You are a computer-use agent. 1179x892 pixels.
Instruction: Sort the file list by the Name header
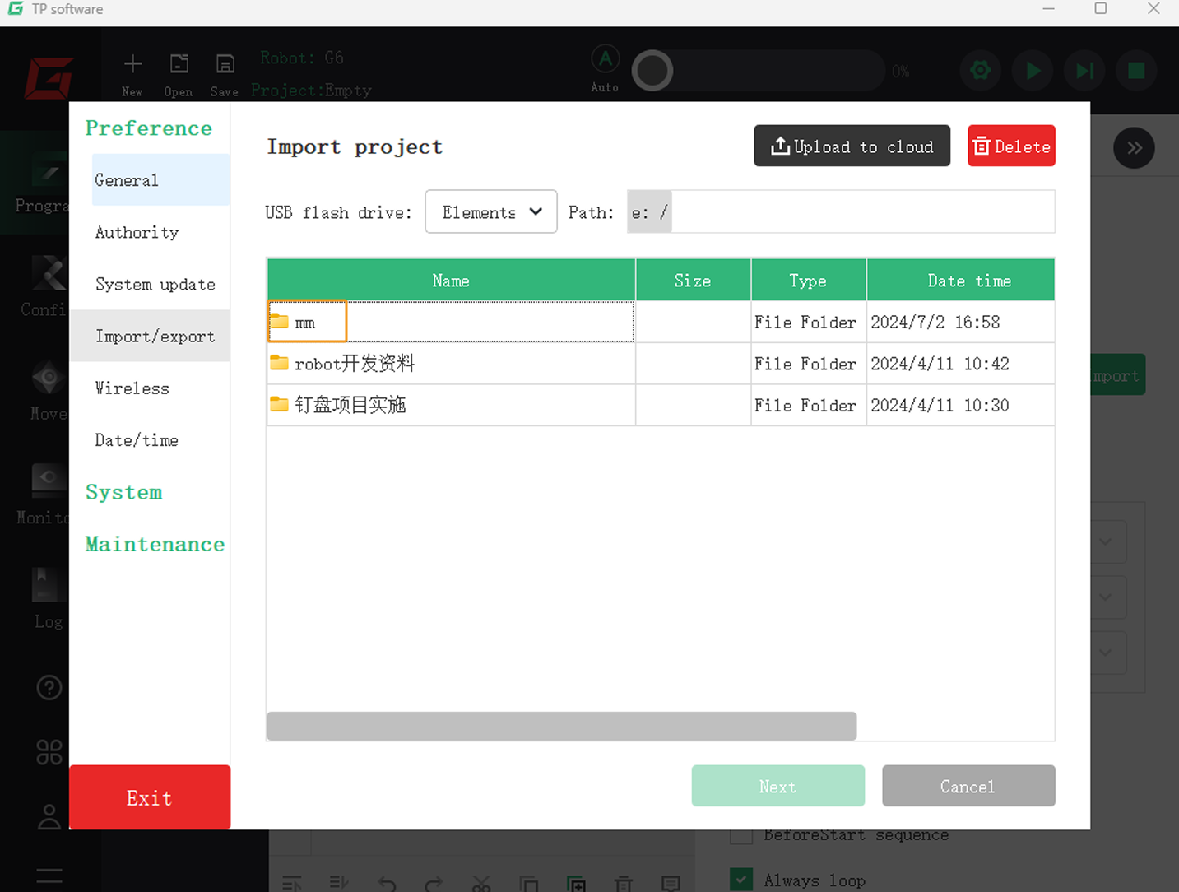coord(451,280)
